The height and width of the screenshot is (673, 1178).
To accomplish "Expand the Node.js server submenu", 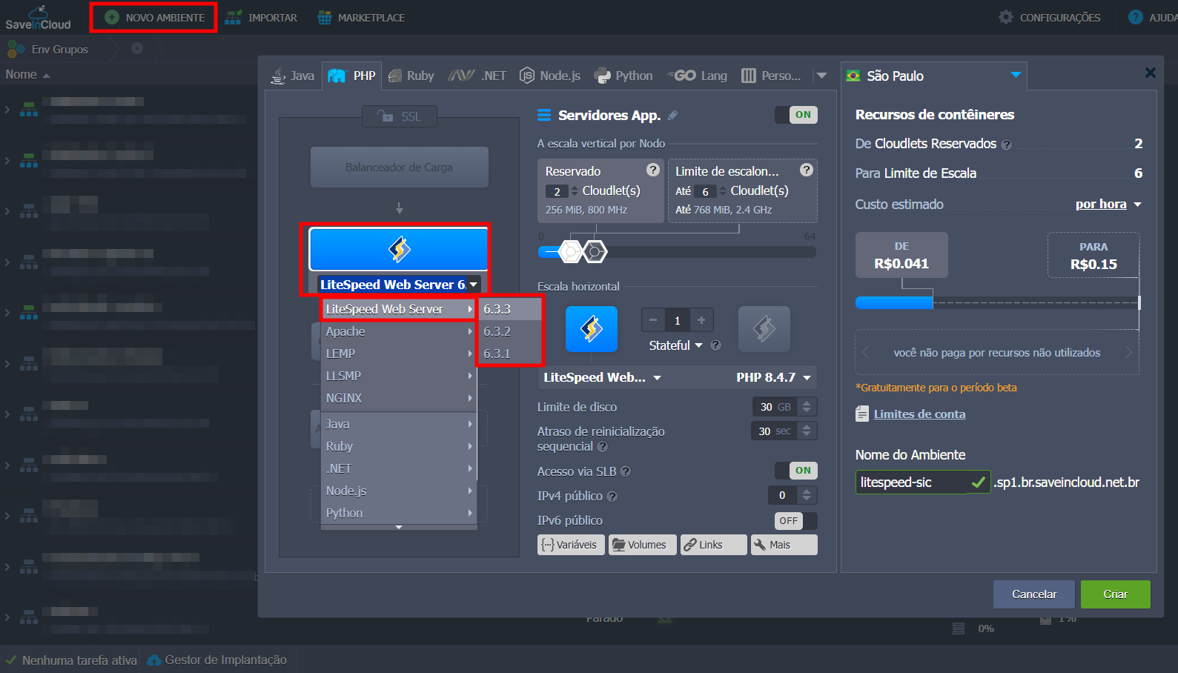I will [x=399, y=491].
